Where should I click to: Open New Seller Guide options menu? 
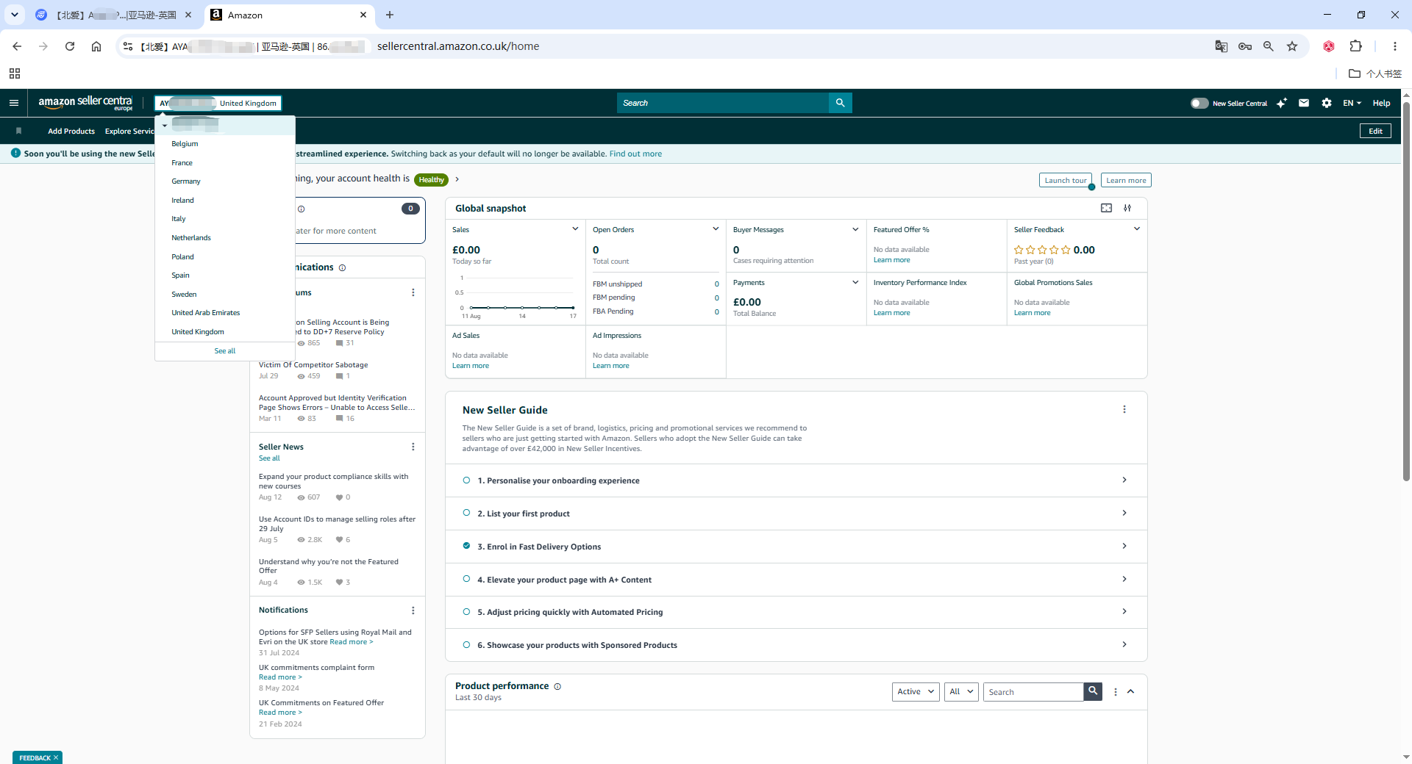pyautogui.click(x=1124, y=409)
